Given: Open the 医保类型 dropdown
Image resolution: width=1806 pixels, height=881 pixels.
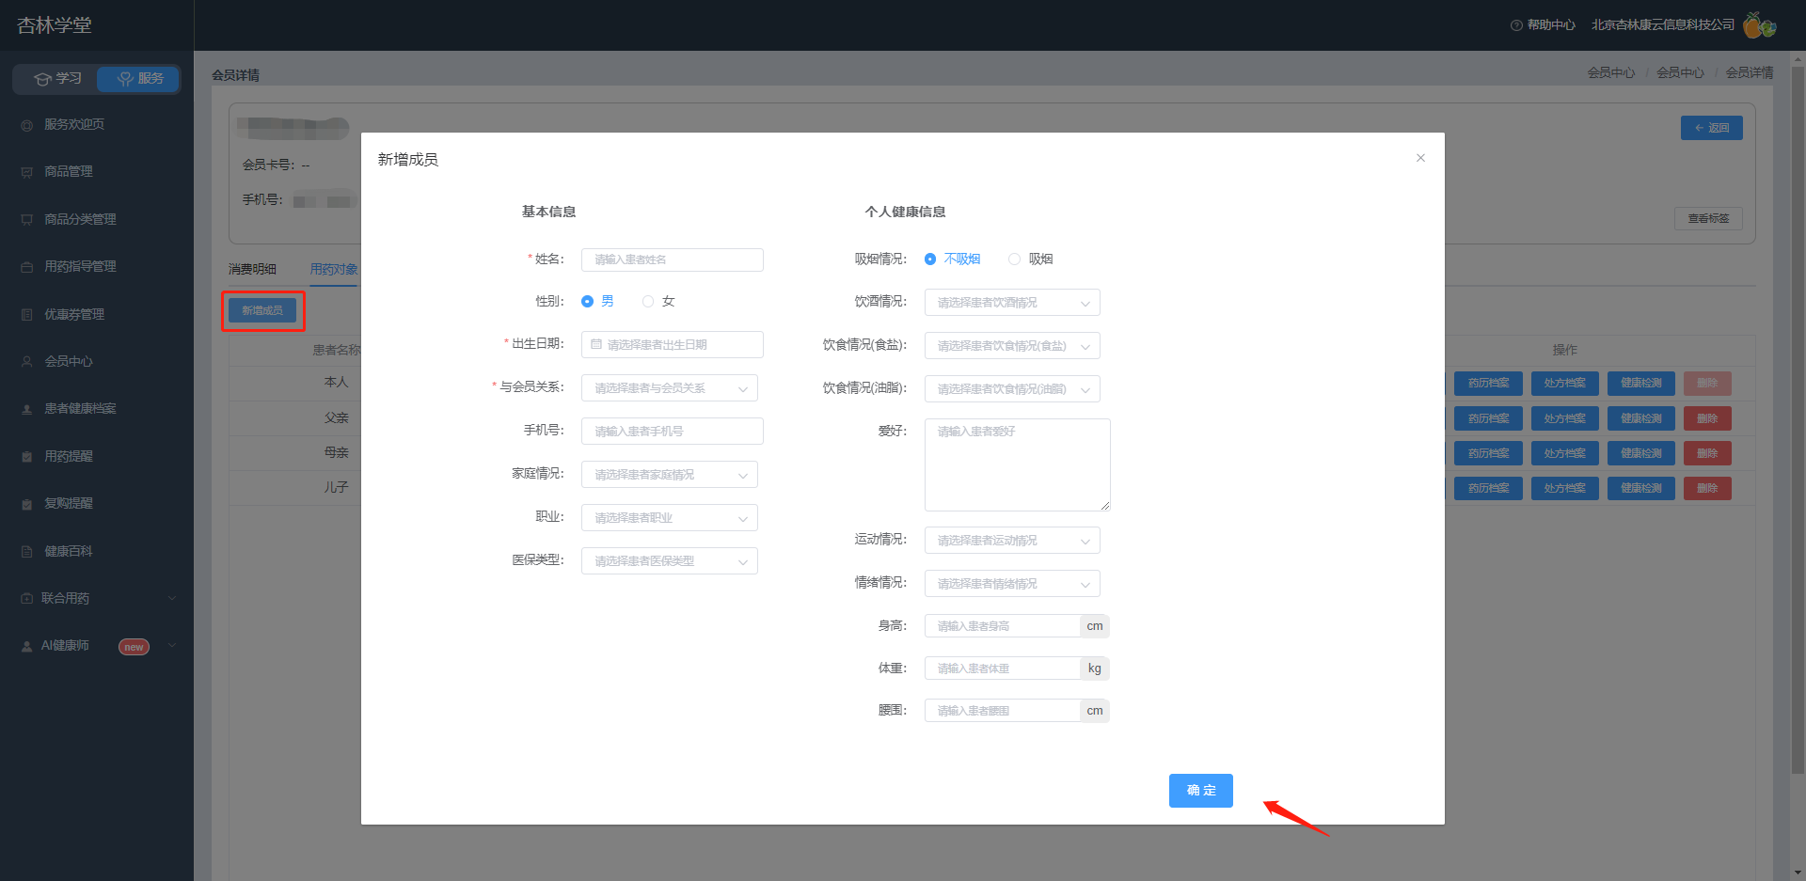Looking at the screenshot, I should tap(670, 561).
